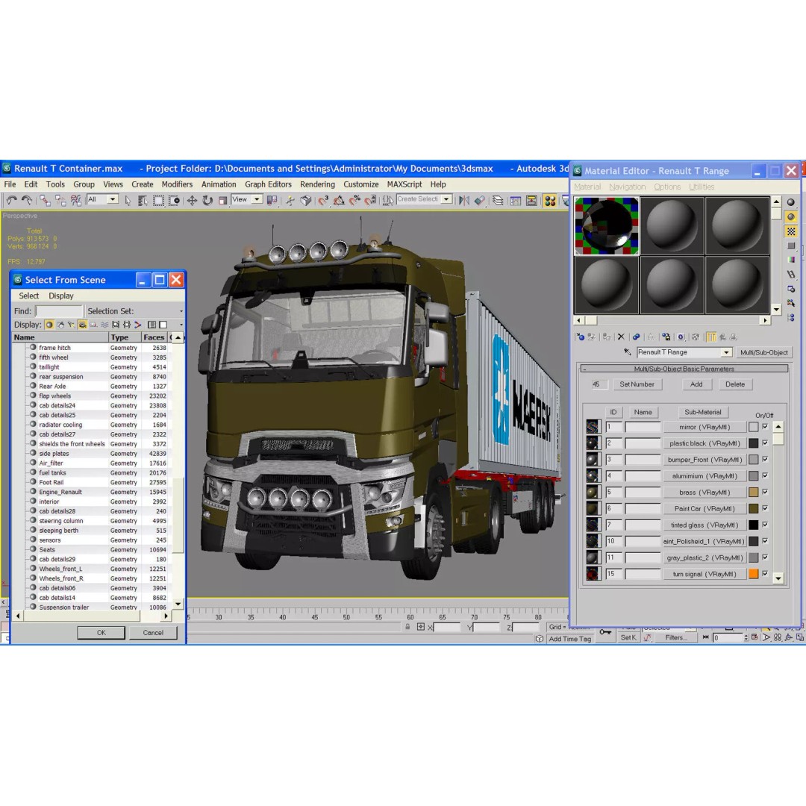The height and width of the screenshot is (806, 806).
Task: Open the Selection Set dropdown arrow
Action: tap(181, 311)
